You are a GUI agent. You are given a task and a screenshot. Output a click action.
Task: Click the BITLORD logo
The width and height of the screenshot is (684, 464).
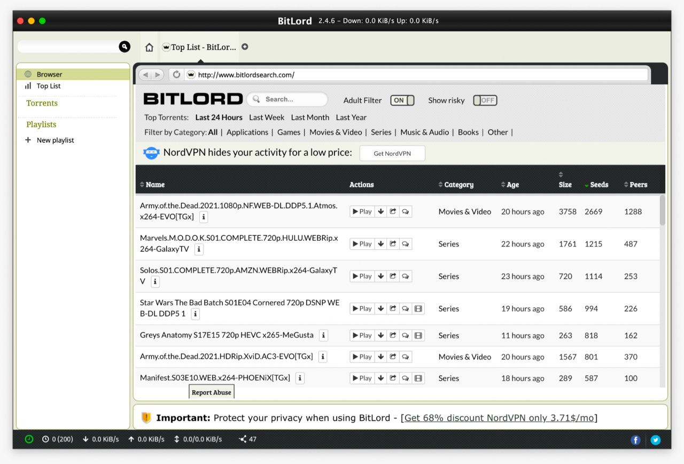coord(193,99)
